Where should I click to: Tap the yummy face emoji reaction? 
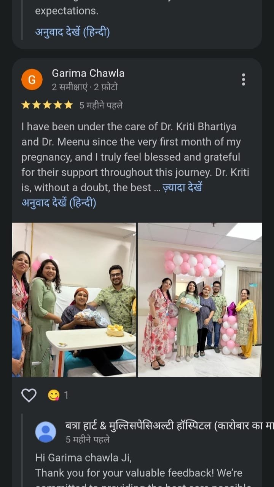pos(54,396)
